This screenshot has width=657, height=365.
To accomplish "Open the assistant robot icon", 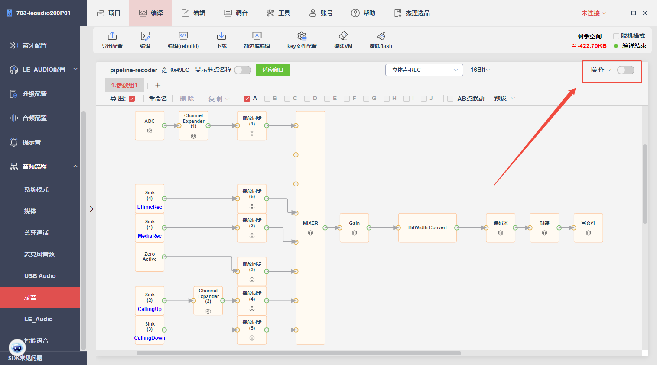I will pyautogui.click(x=17, y=347).
